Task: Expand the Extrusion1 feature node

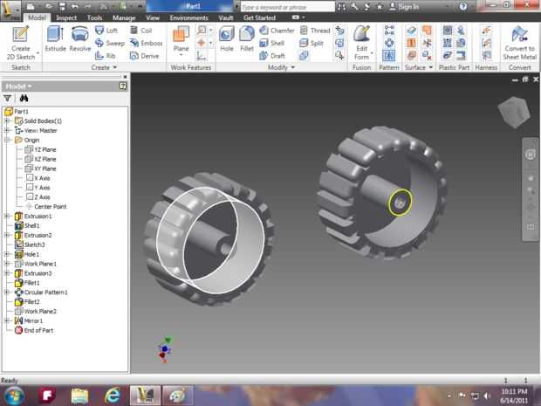Action: (7, 217)
